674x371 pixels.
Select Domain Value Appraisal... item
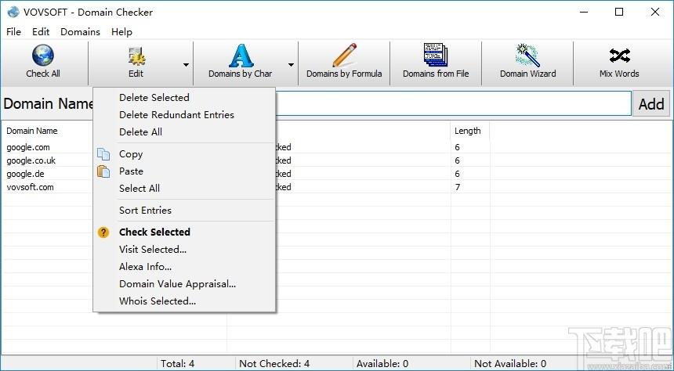click(x=184, y=284)
